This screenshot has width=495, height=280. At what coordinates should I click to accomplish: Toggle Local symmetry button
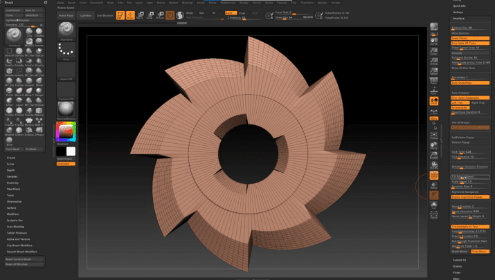pos(434,101)
